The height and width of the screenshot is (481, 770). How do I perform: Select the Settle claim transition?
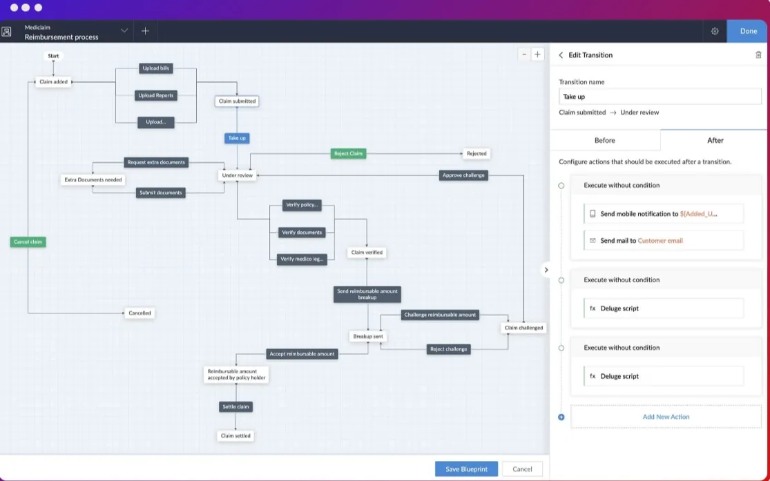tap(235, 407)
